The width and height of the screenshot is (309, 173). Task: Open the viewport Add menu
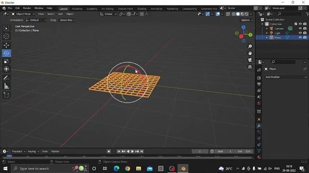tap(60, 14)
